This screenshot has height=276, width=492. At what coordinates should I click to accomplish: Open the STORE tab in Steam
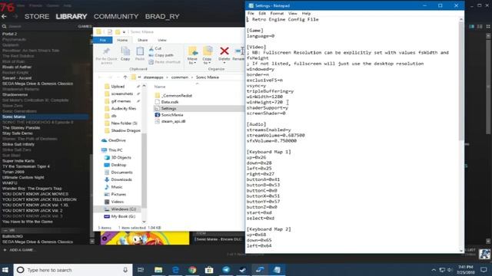(x=37, y=17)
